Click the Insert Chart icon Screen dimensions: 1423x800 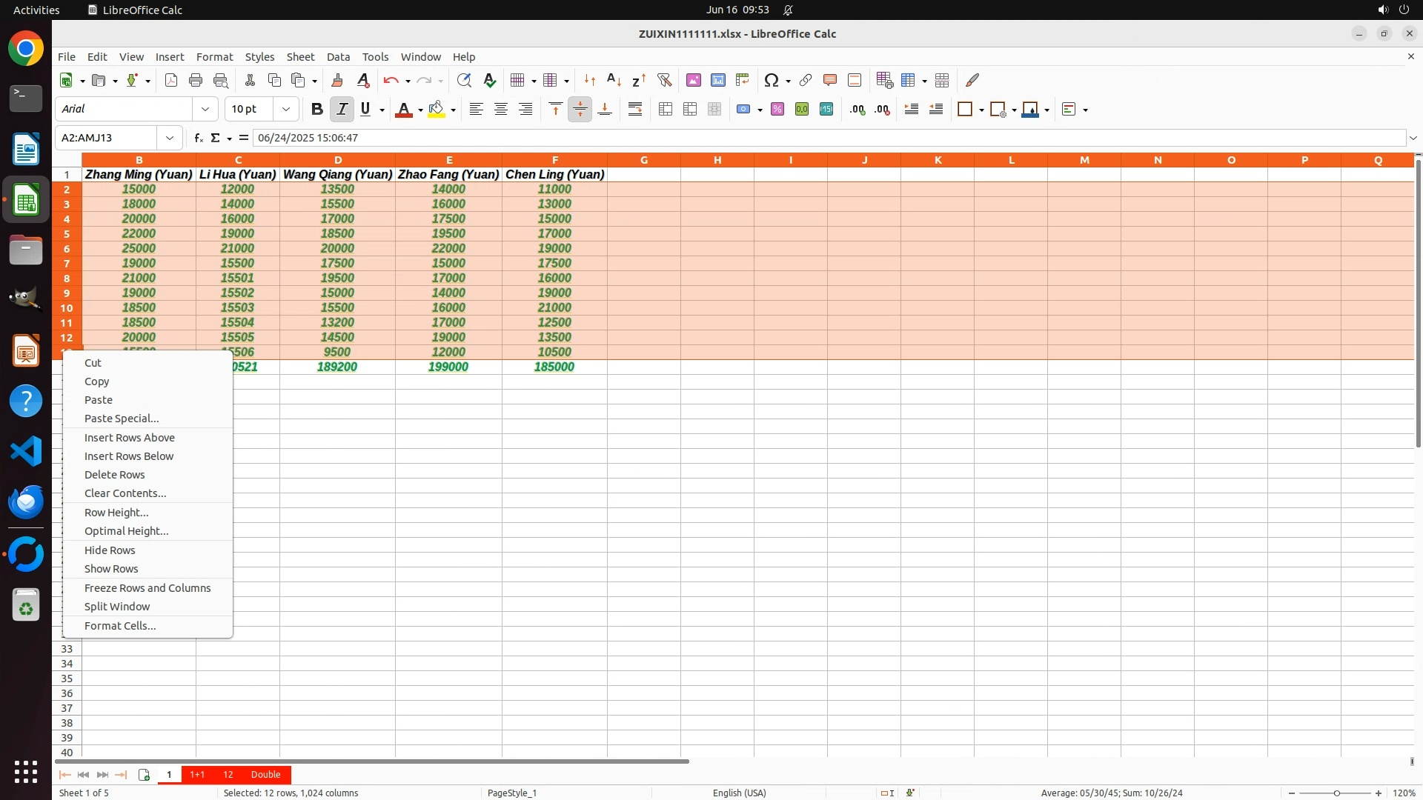coord(717,80)
